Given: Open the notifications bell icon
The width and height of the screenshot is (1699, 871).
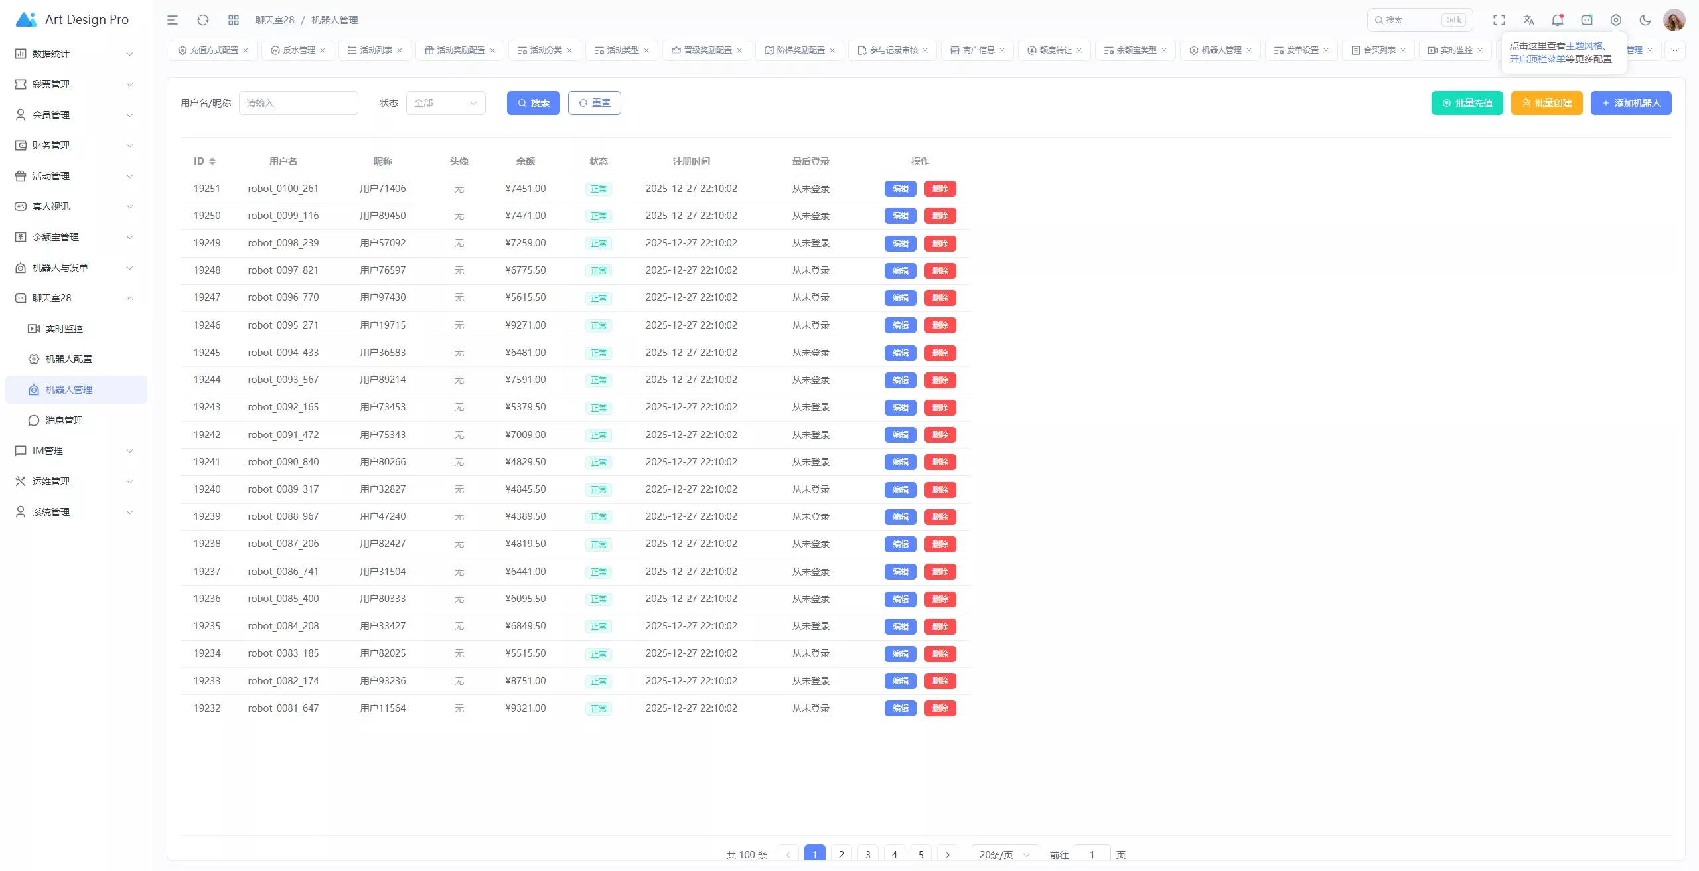Looking at the screenshot, I should (1558, 20).
